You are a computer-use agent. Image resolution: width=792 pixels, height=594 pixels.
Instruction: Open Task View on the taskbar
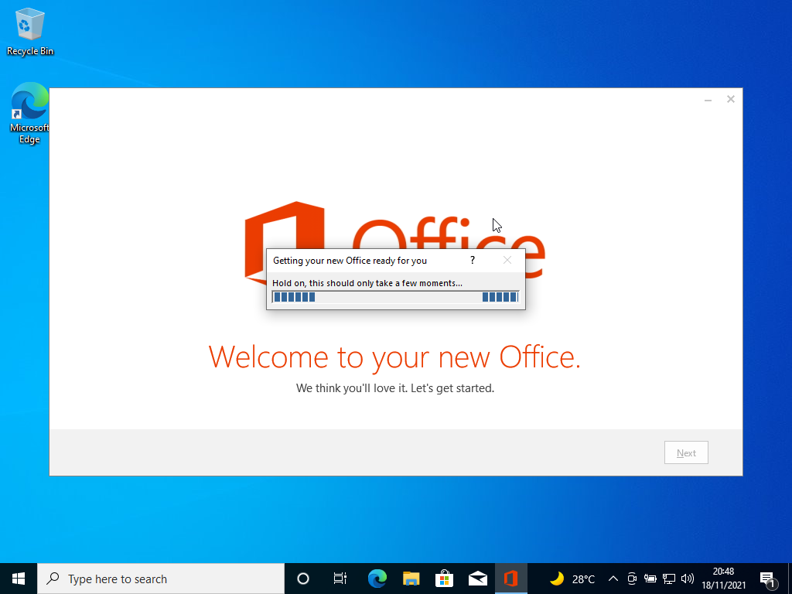340,579
